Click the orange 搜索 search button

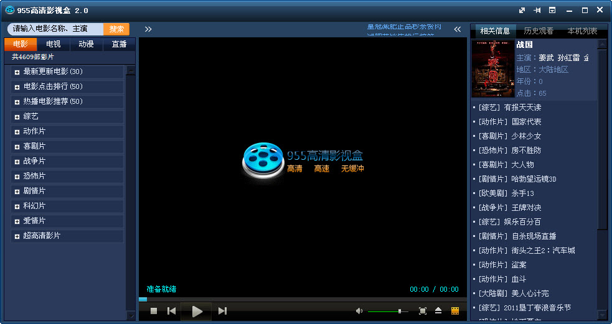(116, 29)
